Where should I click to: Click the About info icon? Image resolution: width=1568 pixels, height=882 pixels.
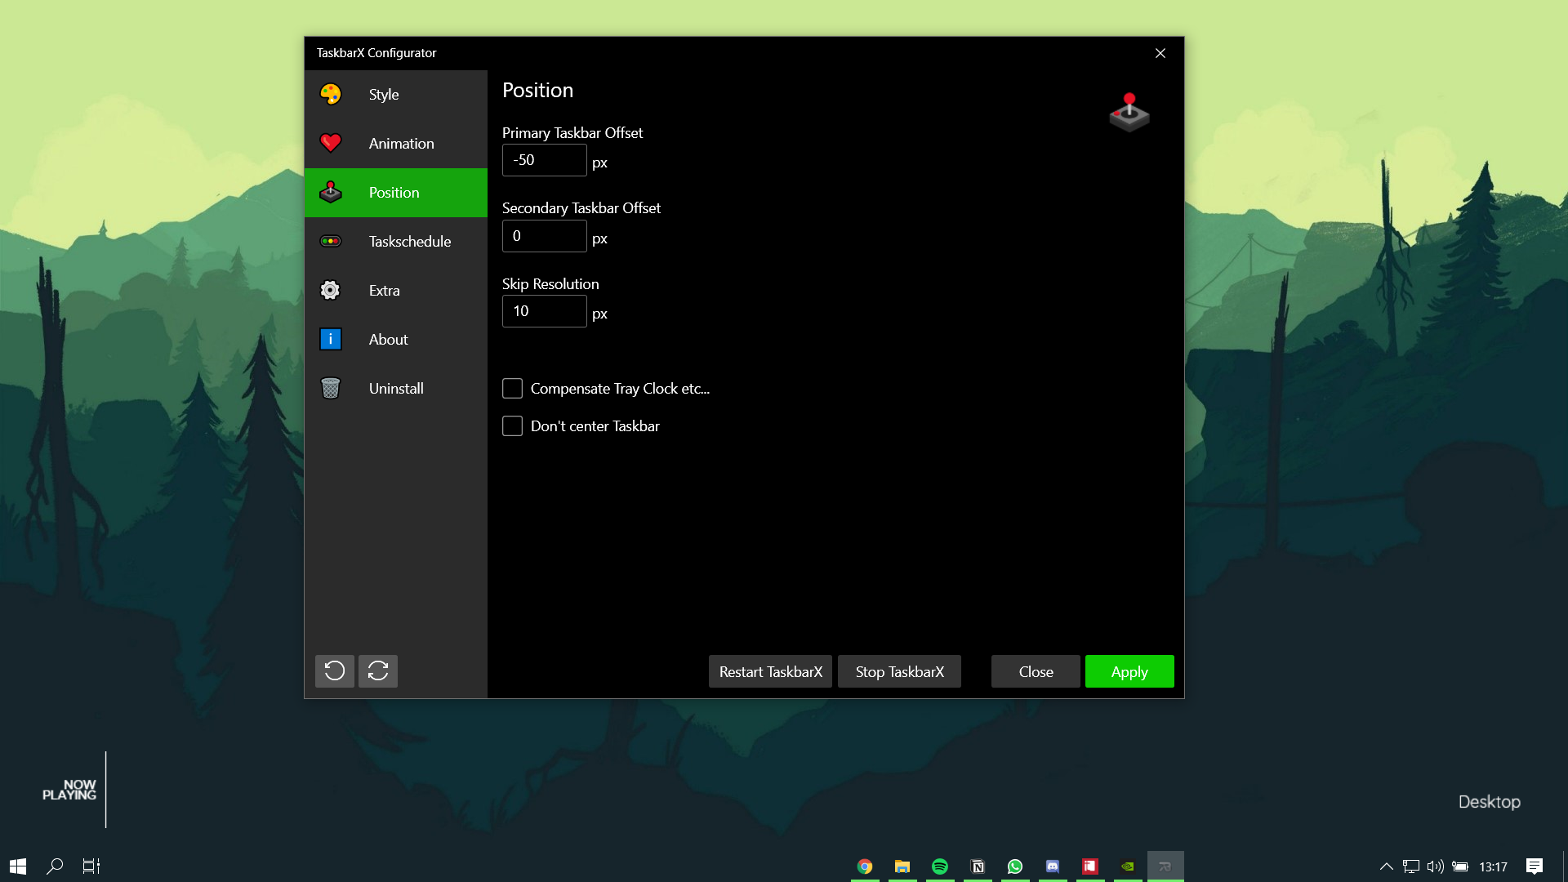pos(331,340)
